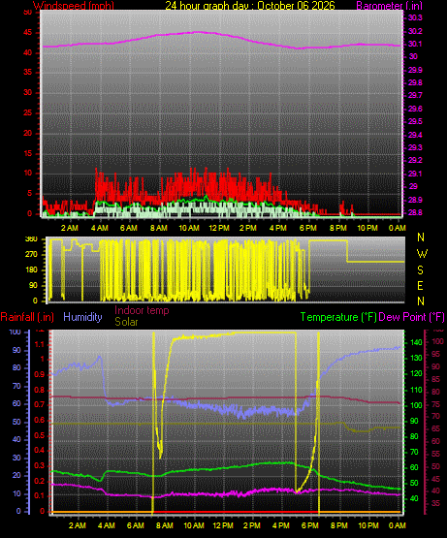Click 65 on the indoor temp axis

(x=435, y=428)
